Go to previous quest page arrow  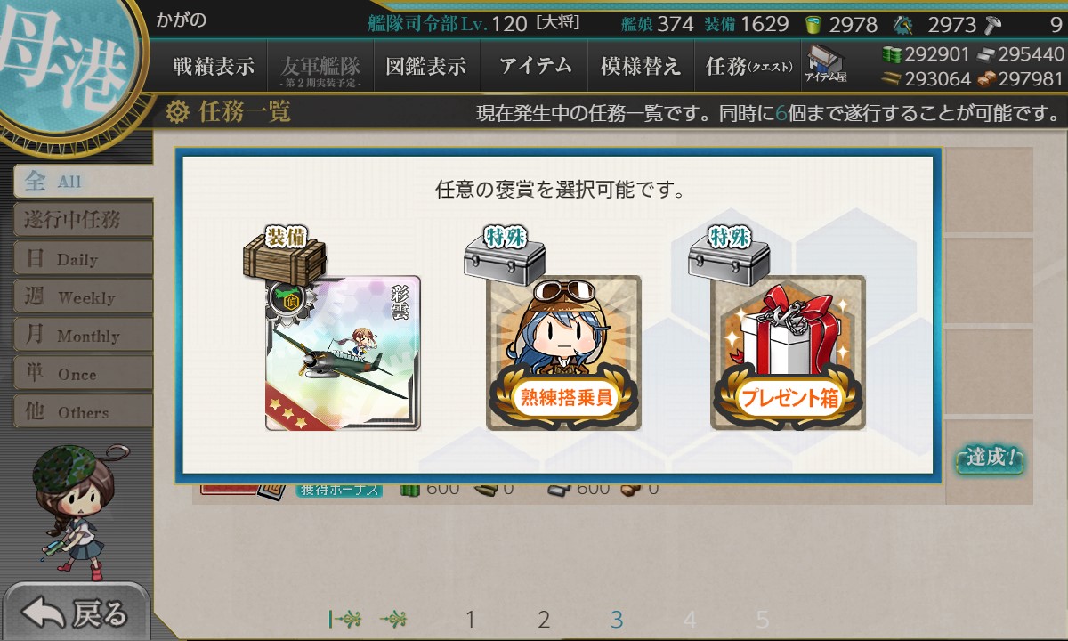click(x=393, y=619)
